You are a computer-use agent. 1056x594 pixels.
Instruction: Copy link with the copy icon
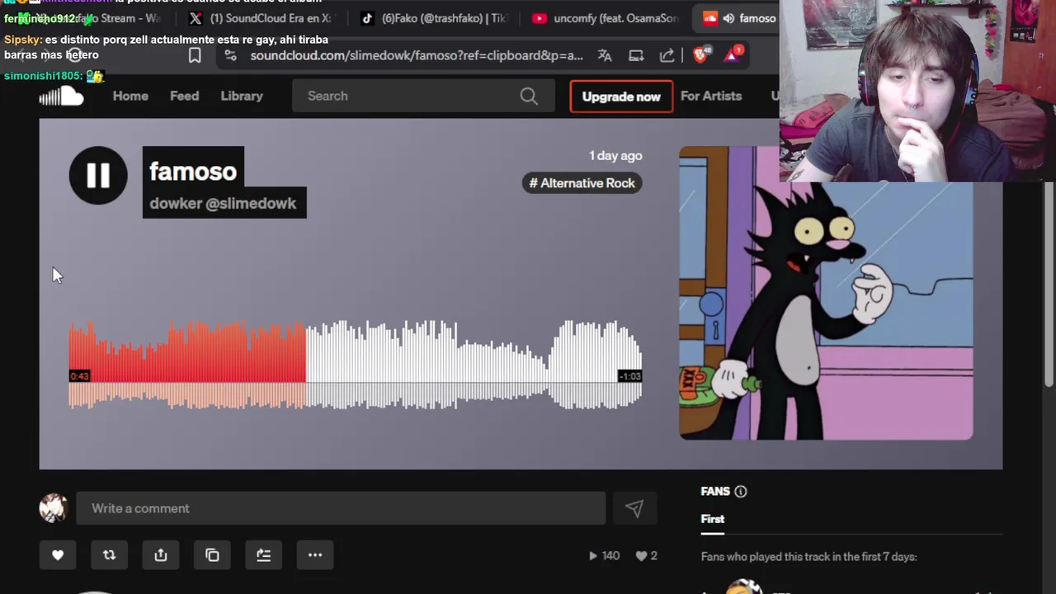click(x=212, y=555)
